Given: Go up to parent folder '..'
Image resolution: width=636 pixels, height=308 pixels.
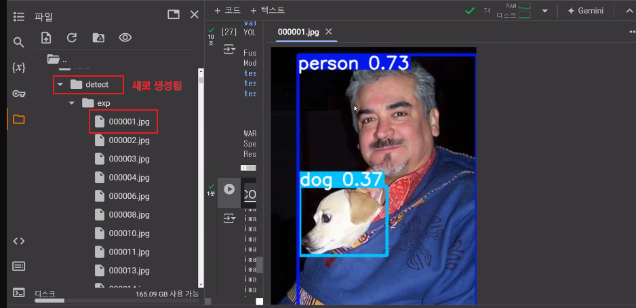Looking at the screenshot, I should click(x=57, y=59).
